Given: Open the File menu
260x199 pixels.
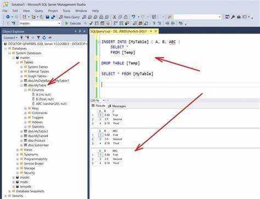Looking at the screenshot, I should tap(5, 11).
